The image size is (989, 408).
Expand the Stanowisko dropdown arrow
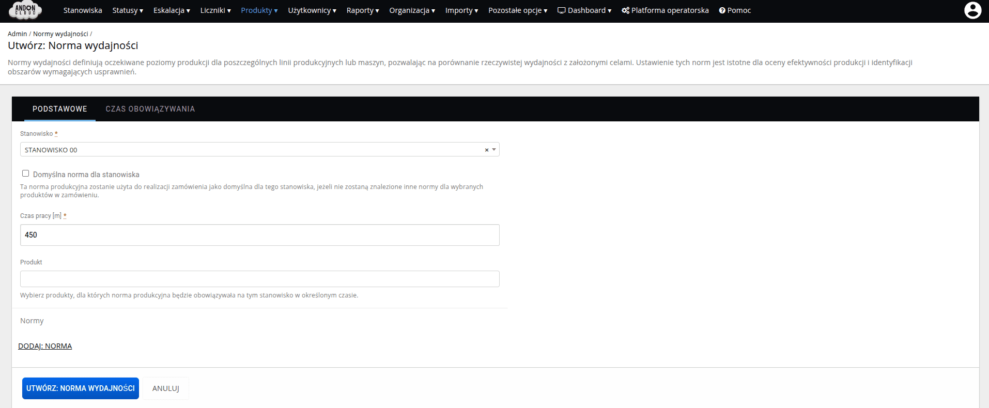point(494,150)
